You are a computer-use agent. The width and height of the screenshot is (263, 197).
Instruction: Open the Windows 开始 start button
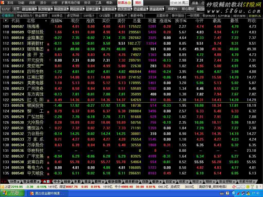(12, 193)
